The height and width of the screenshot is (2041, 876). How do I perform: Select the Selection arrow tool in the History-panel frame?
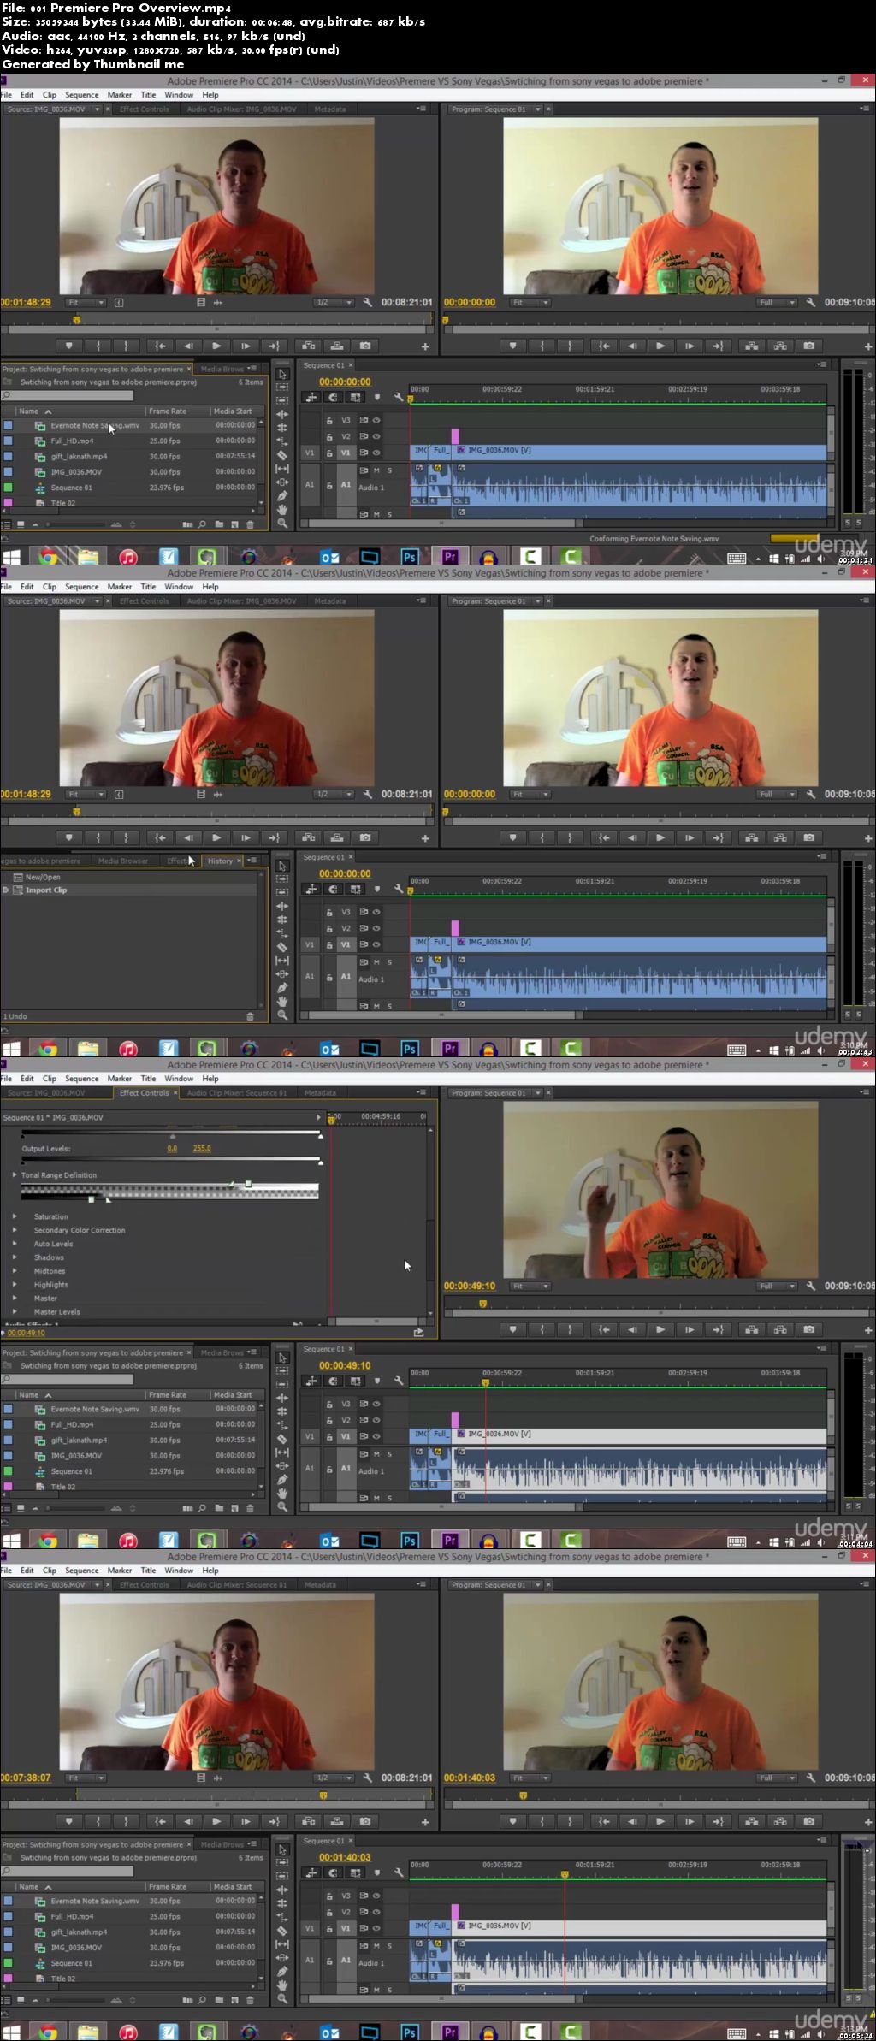click(x=282, y=866)
